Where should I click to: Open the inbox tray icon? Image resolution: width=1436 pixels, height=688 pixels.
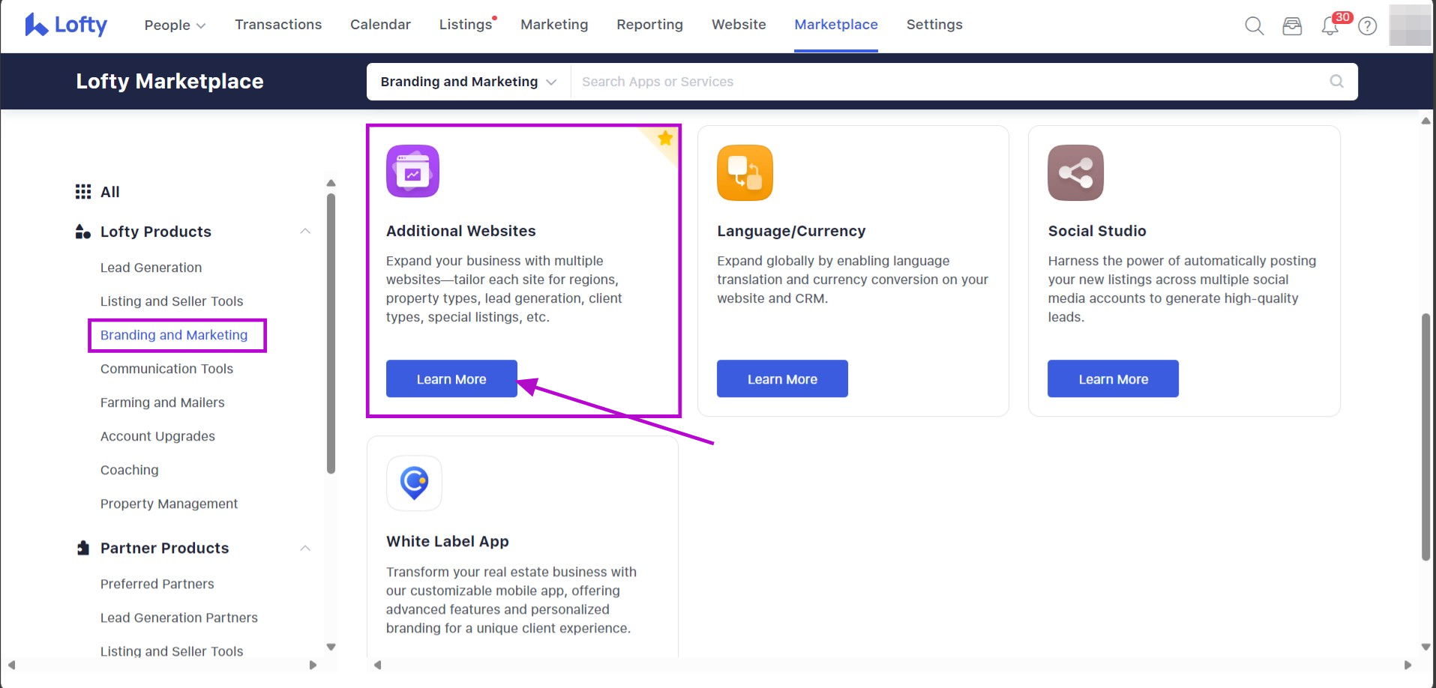(1292, 26)
